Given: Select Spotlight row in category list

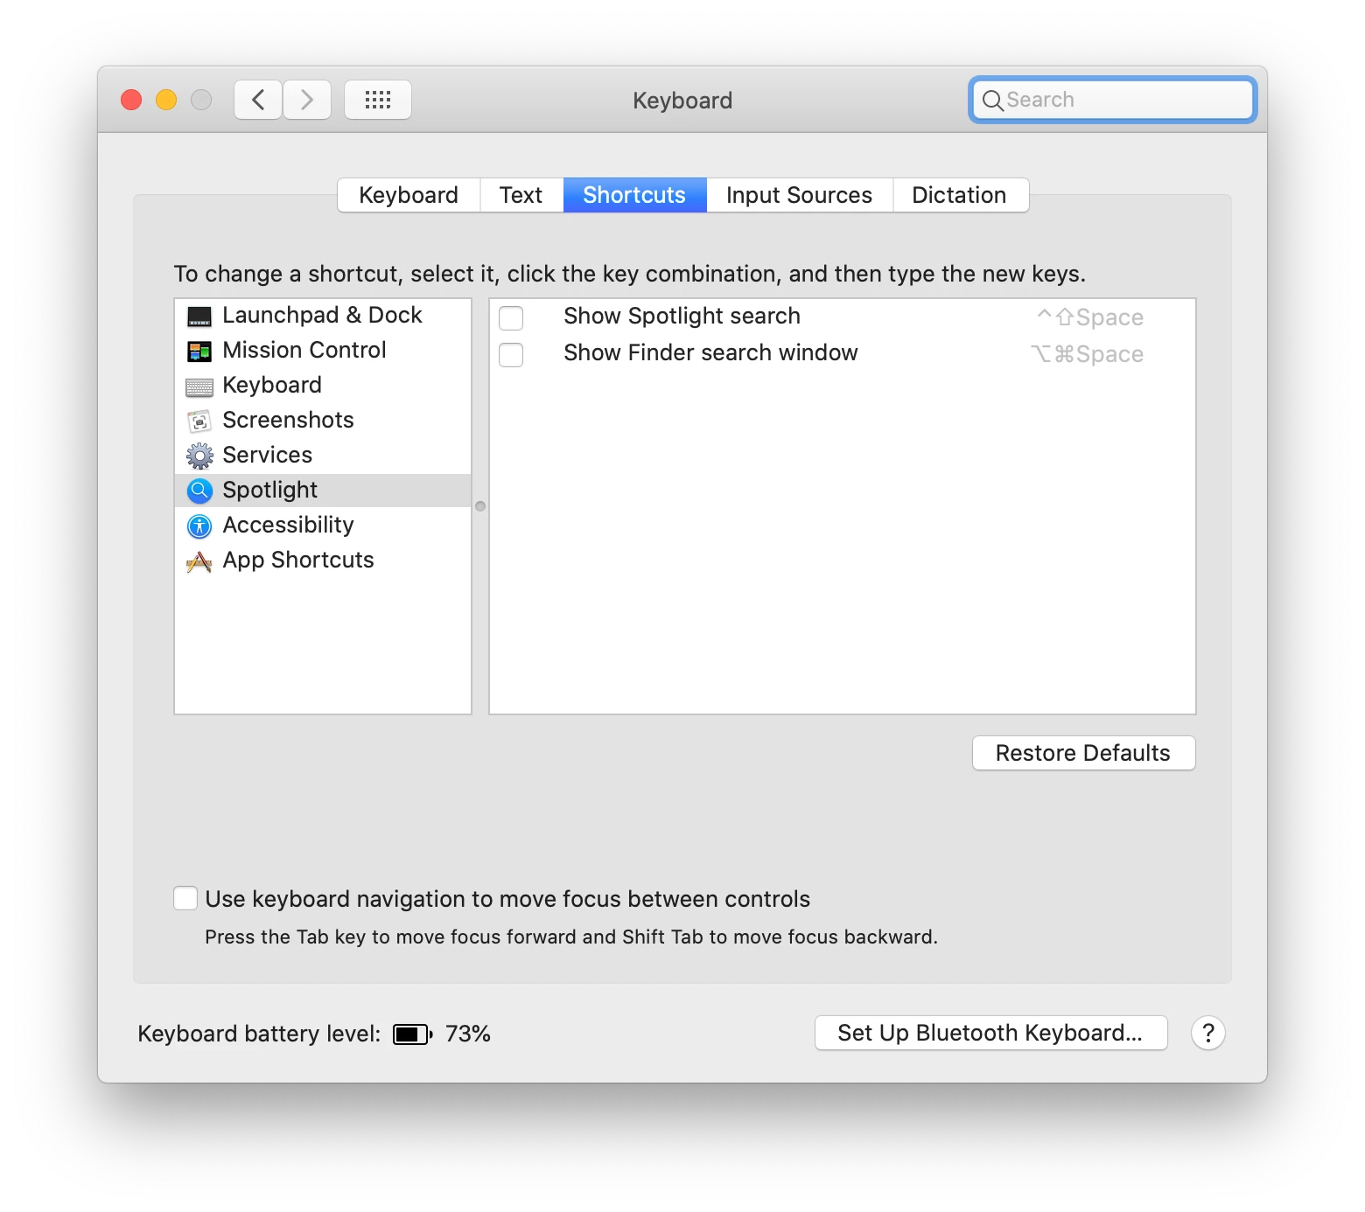Looking at the screenshot, I should click(323, 491).
